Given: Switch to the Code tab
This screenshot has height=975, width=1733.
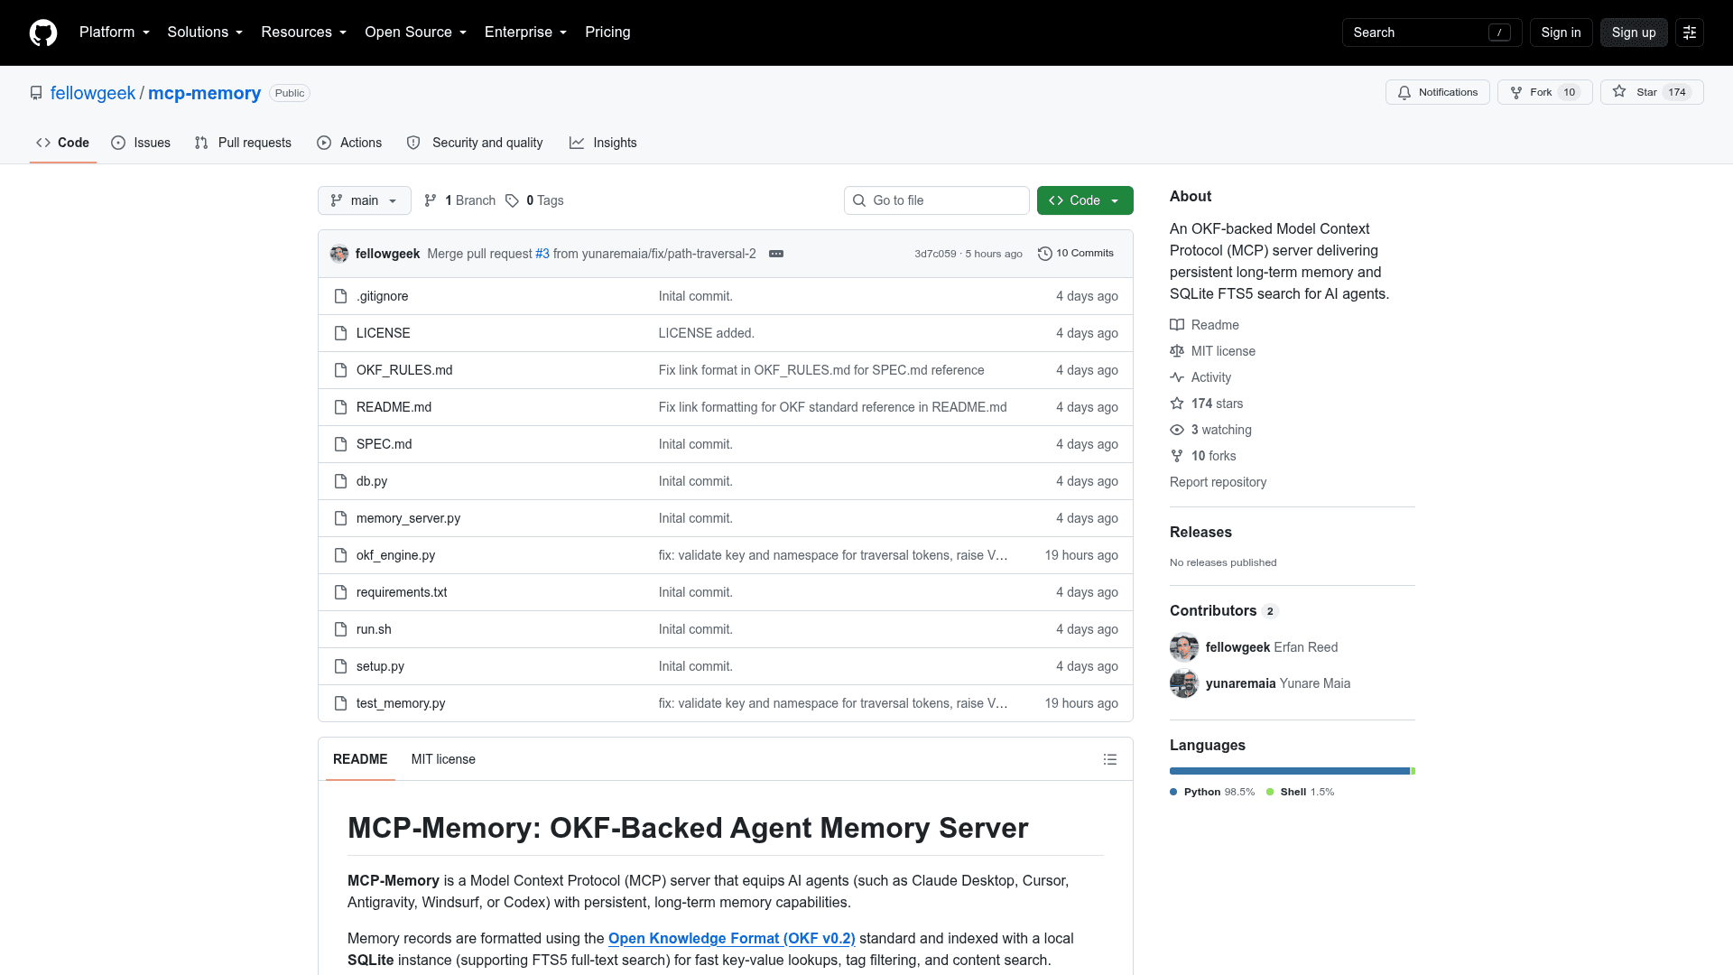Looking at the screenshot, I should tap(63, 143).
